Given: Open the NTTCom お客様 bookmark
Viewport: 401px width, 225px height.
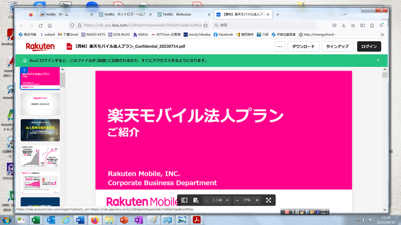Looking at the screenshot, I should [166, 34].
